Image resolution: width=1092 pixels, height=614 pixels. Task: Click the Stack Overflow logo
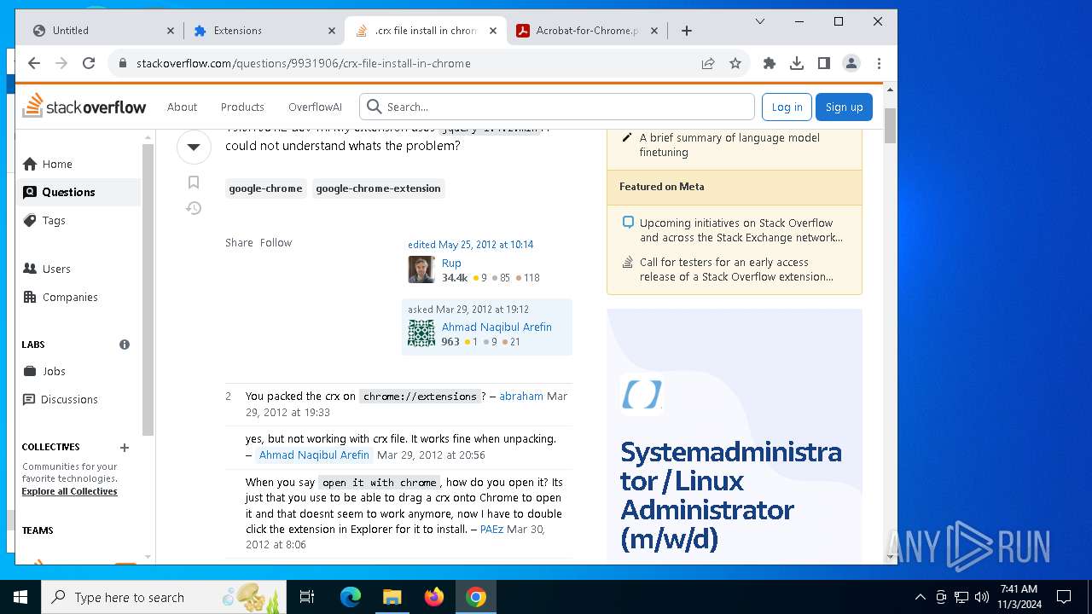(x=84, y=107)
